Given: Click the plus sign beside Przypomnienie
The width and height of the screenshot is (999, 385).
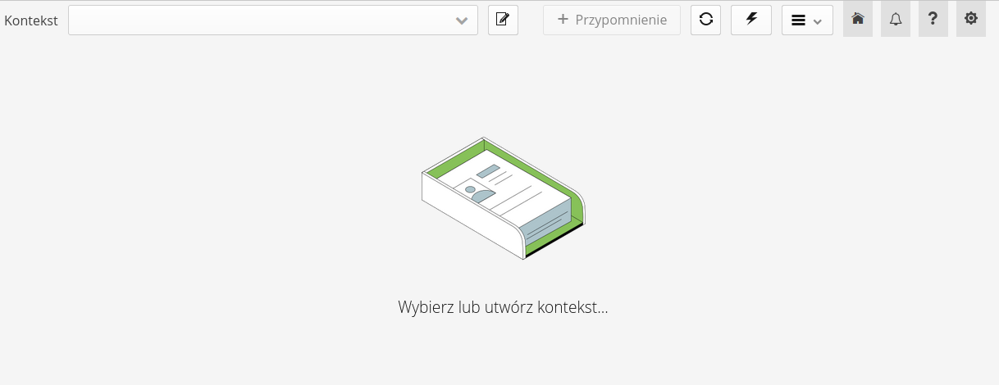Looking at the screenshot, I should pyautogui.click(x=563, y=20).
